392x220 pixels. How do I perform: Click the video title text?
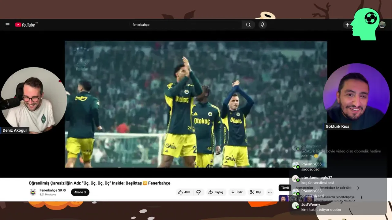tap(100, 183)
